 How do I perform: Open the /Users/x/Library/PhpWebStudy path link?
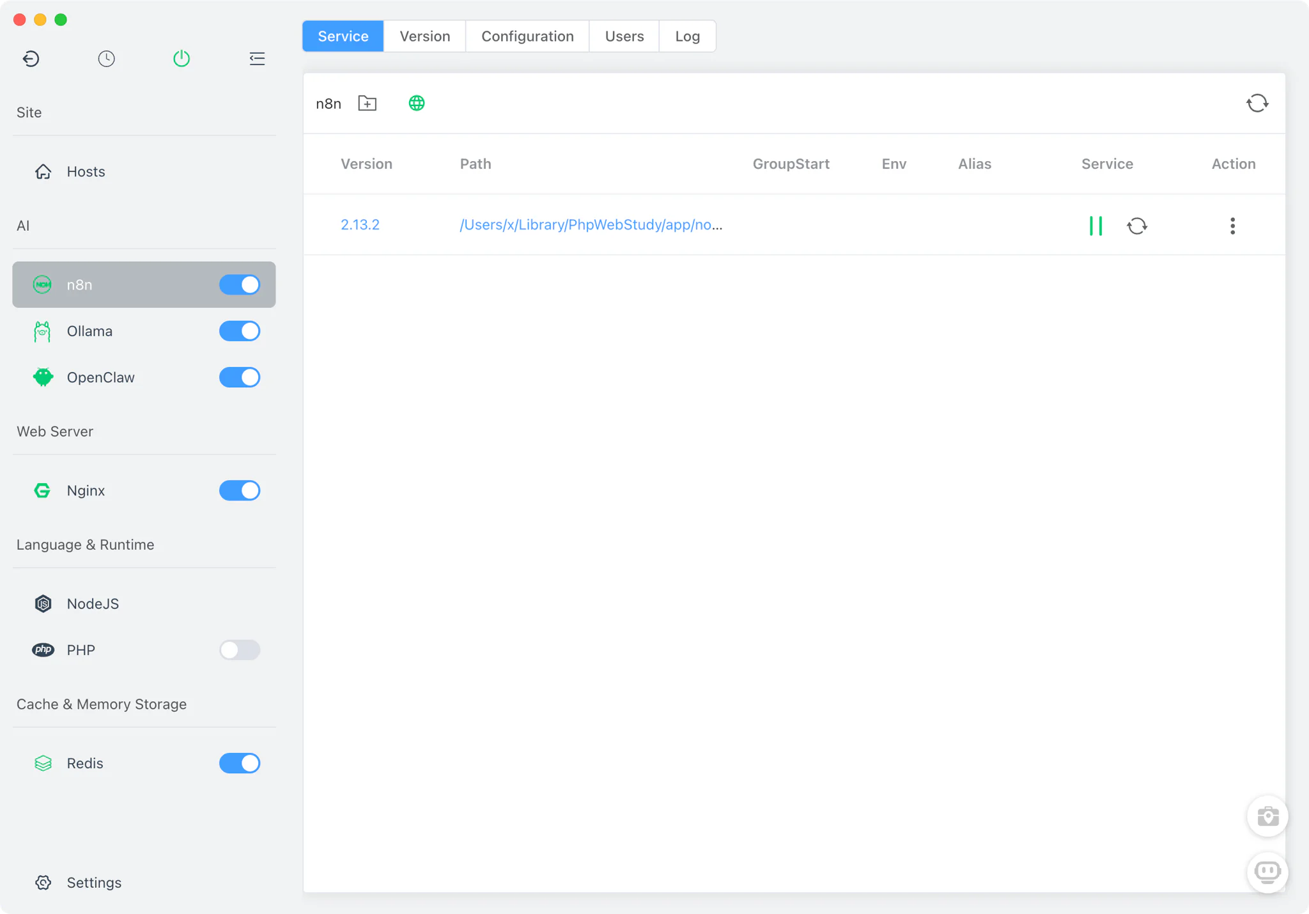pyautogui.click(x=591, y=225)
